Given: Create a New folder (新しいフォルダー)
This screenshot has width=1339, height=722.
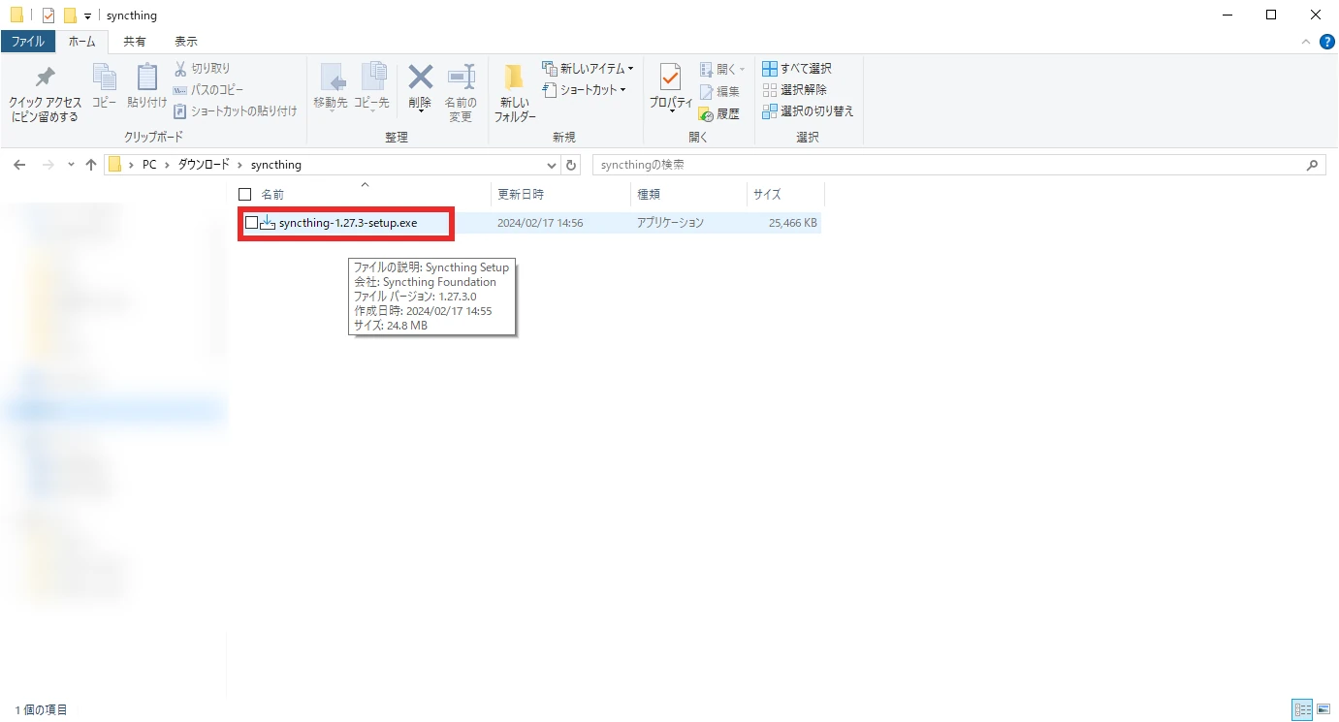Looking at the screenshot, I should click(x=515, y=94).
